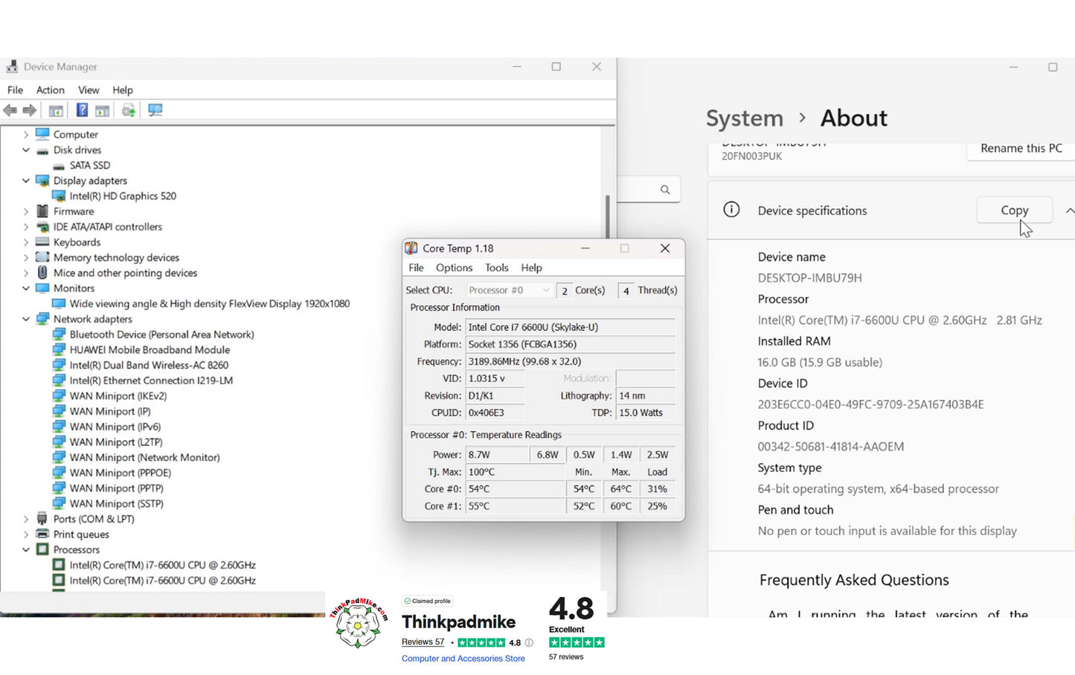The height and width of the screenshot is (675, 1075).
Task: Collapse the Display adapters node
Action: coord(26,181)
